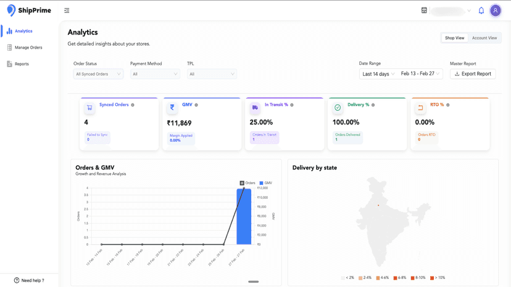Click the Orders RTO badge
The height and width of the screenshot is (287, 511).
coord(426,137)
